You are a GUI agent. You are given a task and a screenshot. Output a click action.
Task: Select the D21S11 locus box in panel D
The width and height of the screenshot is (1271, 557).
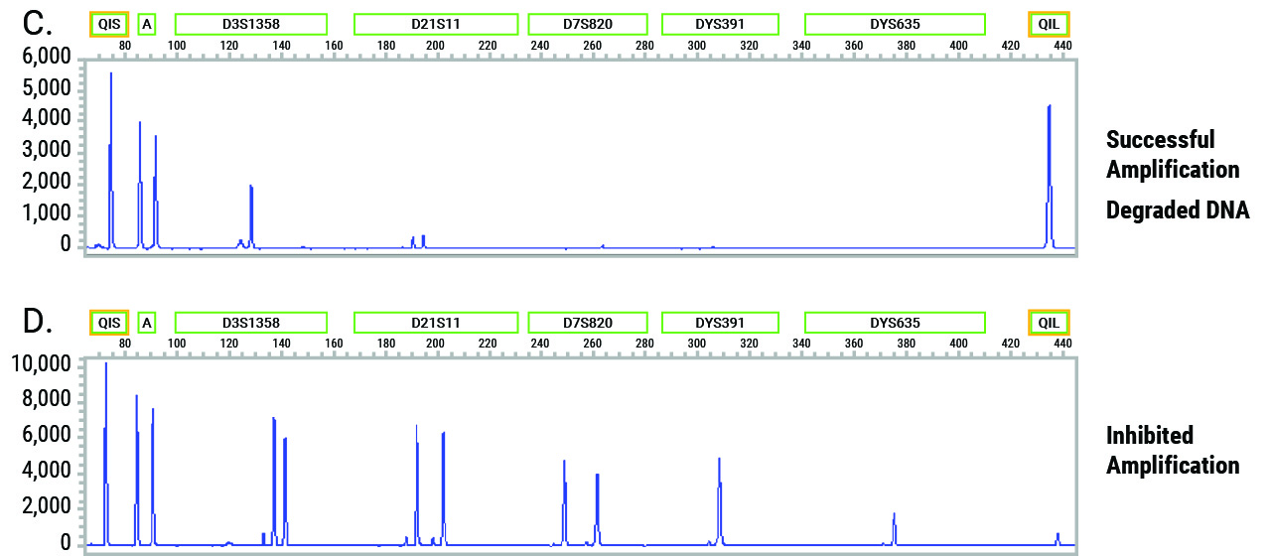pos(436,323)
